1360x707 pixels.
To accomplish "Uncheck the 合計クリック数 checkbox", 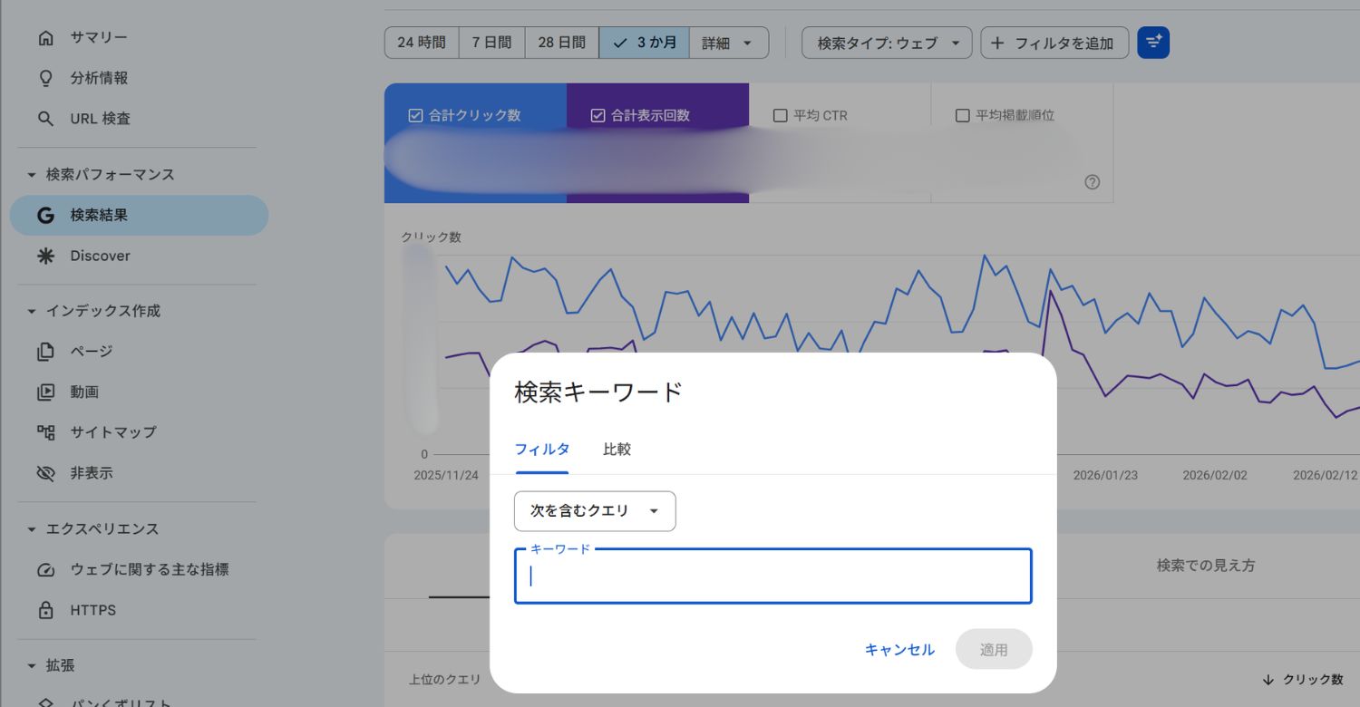I will [416, 116].
